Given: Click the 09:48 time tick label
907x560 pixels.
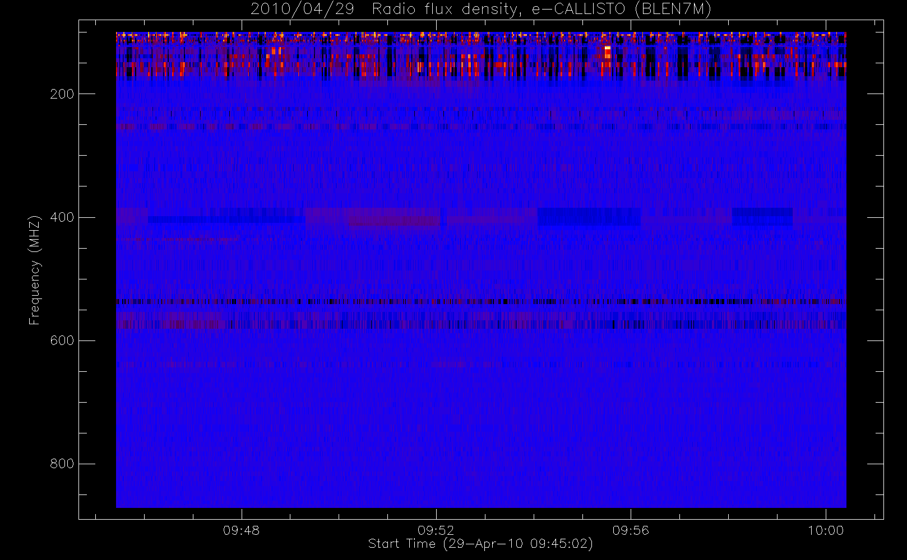Looking at the screenshot, I should point(242,530).
